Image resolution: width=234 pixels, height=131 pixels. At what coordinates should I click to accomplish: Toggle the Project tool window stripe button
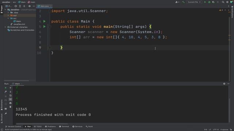point(1,9)
